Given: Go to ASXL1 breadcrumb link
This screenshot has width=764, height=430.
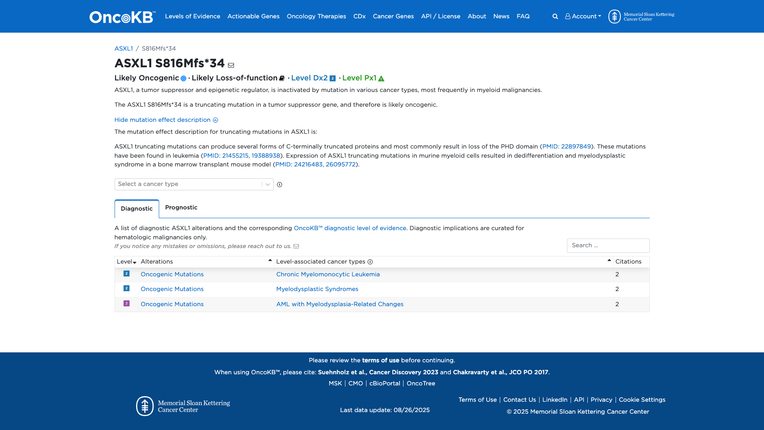Looking at the screenshot, I should pyautogui.click(x=123, y=49).
